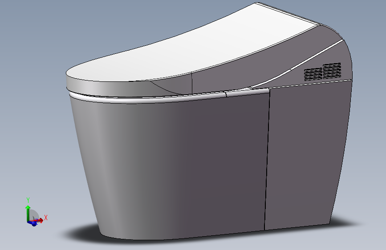The image size is (386, 250).
Task: Select the rear lower side panel face
Action: point(308,155)
